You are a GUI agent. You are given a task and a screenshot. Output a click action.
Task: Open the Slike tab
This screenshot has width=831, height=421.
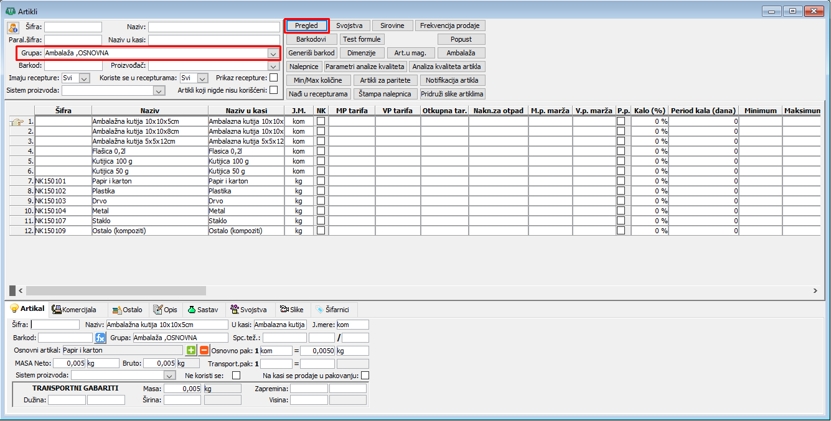point(291,310)
